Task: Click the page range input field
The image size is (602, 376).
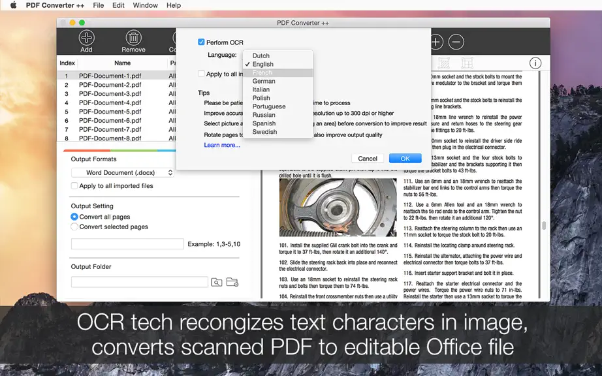Action: (127, 243)
